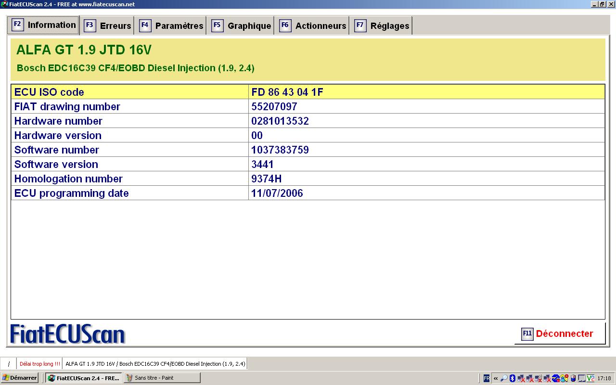Click the FiatECUScan title bar application icon
Image resolution: width=616 pixels, height=385 pixels.
(x=4, y=4)
